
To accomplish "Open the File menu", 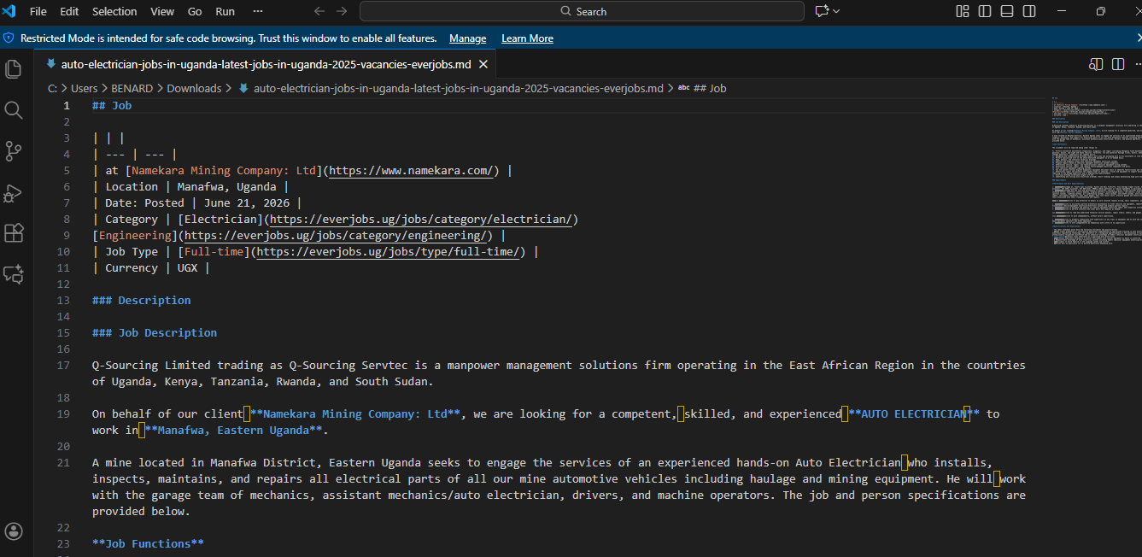I will click(38, 11).
